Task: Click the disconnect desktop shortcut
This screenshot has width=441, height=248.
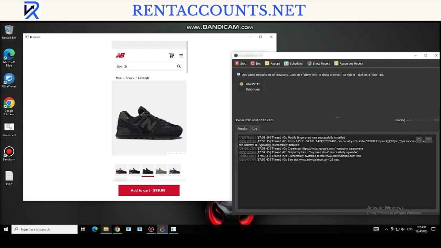Action: (x=9, y=130)
